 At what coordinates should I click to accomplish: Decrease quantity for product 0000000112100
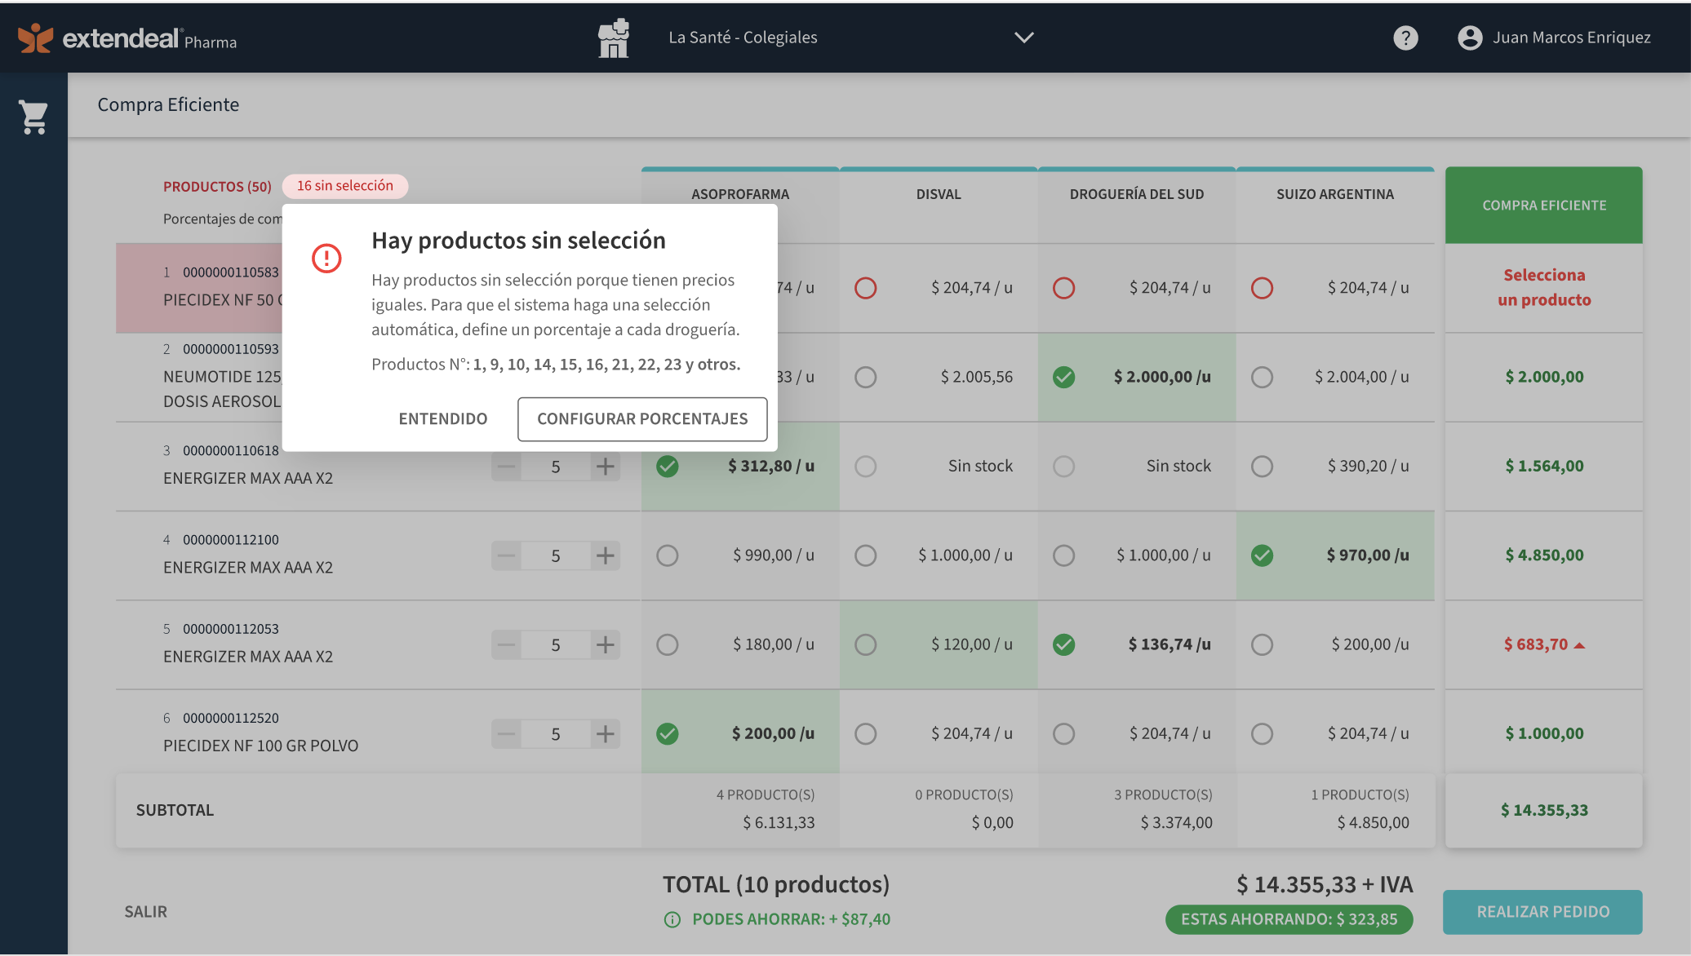506,555
